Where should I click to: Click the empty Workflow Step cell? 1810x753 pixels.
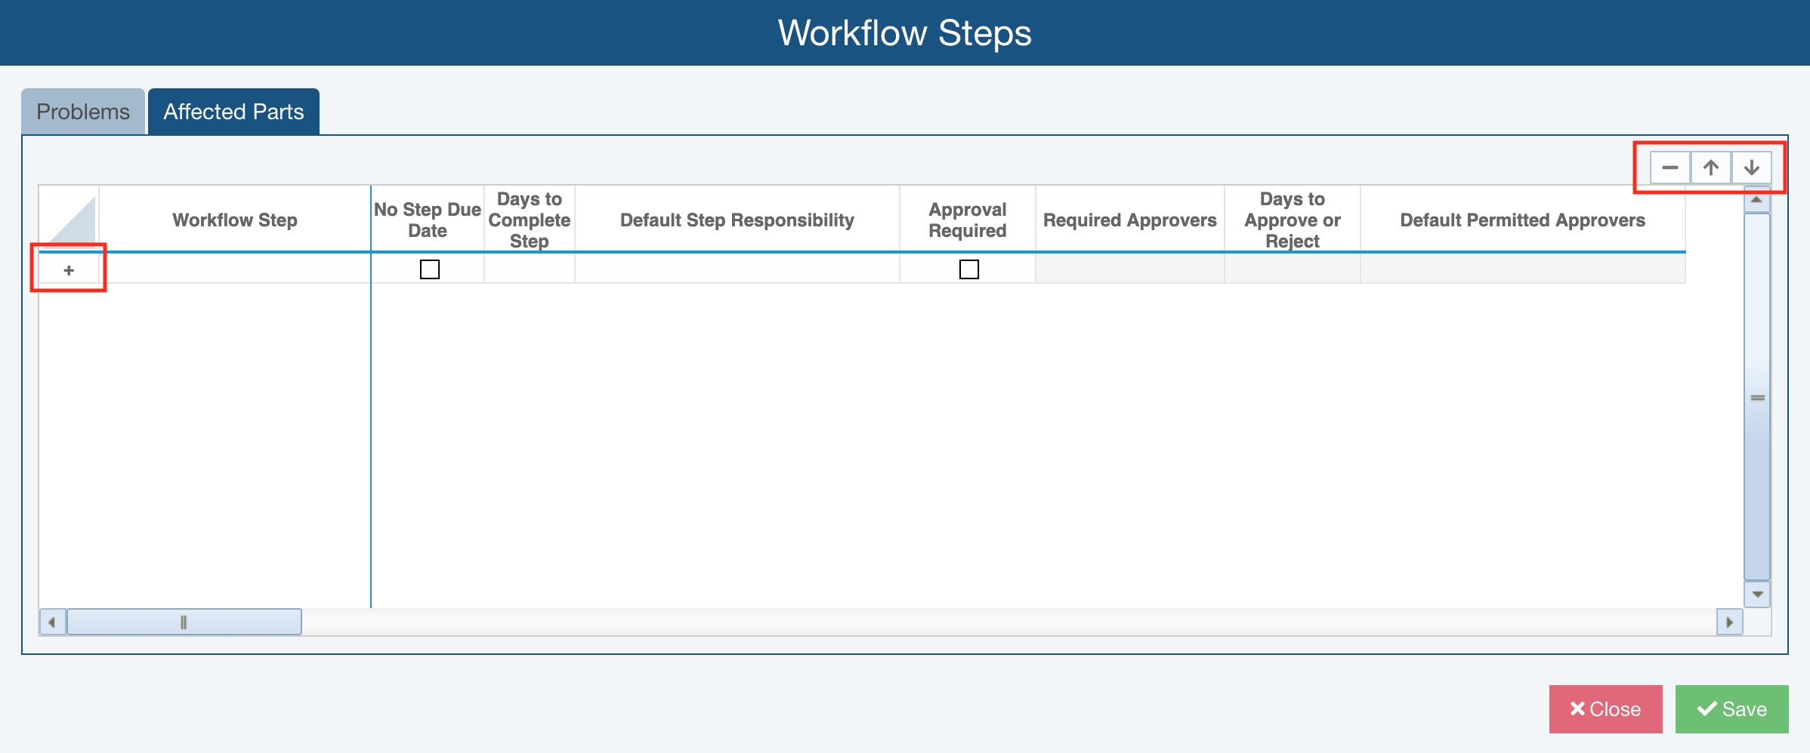(x=235, y=269)
